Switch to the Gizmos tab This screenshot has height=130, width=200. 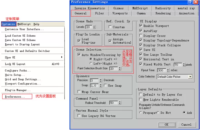click(x=118, y=8)
